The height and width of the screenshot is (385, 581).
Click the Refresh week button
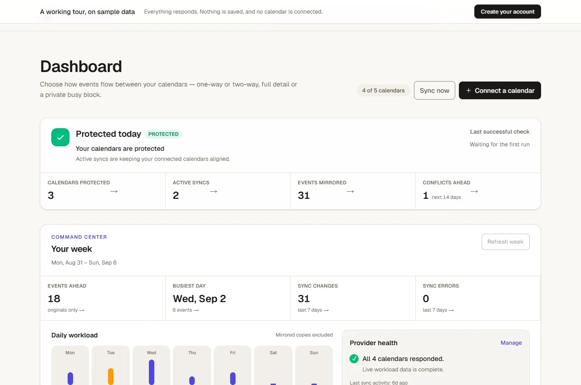click(x=505, y=242)
